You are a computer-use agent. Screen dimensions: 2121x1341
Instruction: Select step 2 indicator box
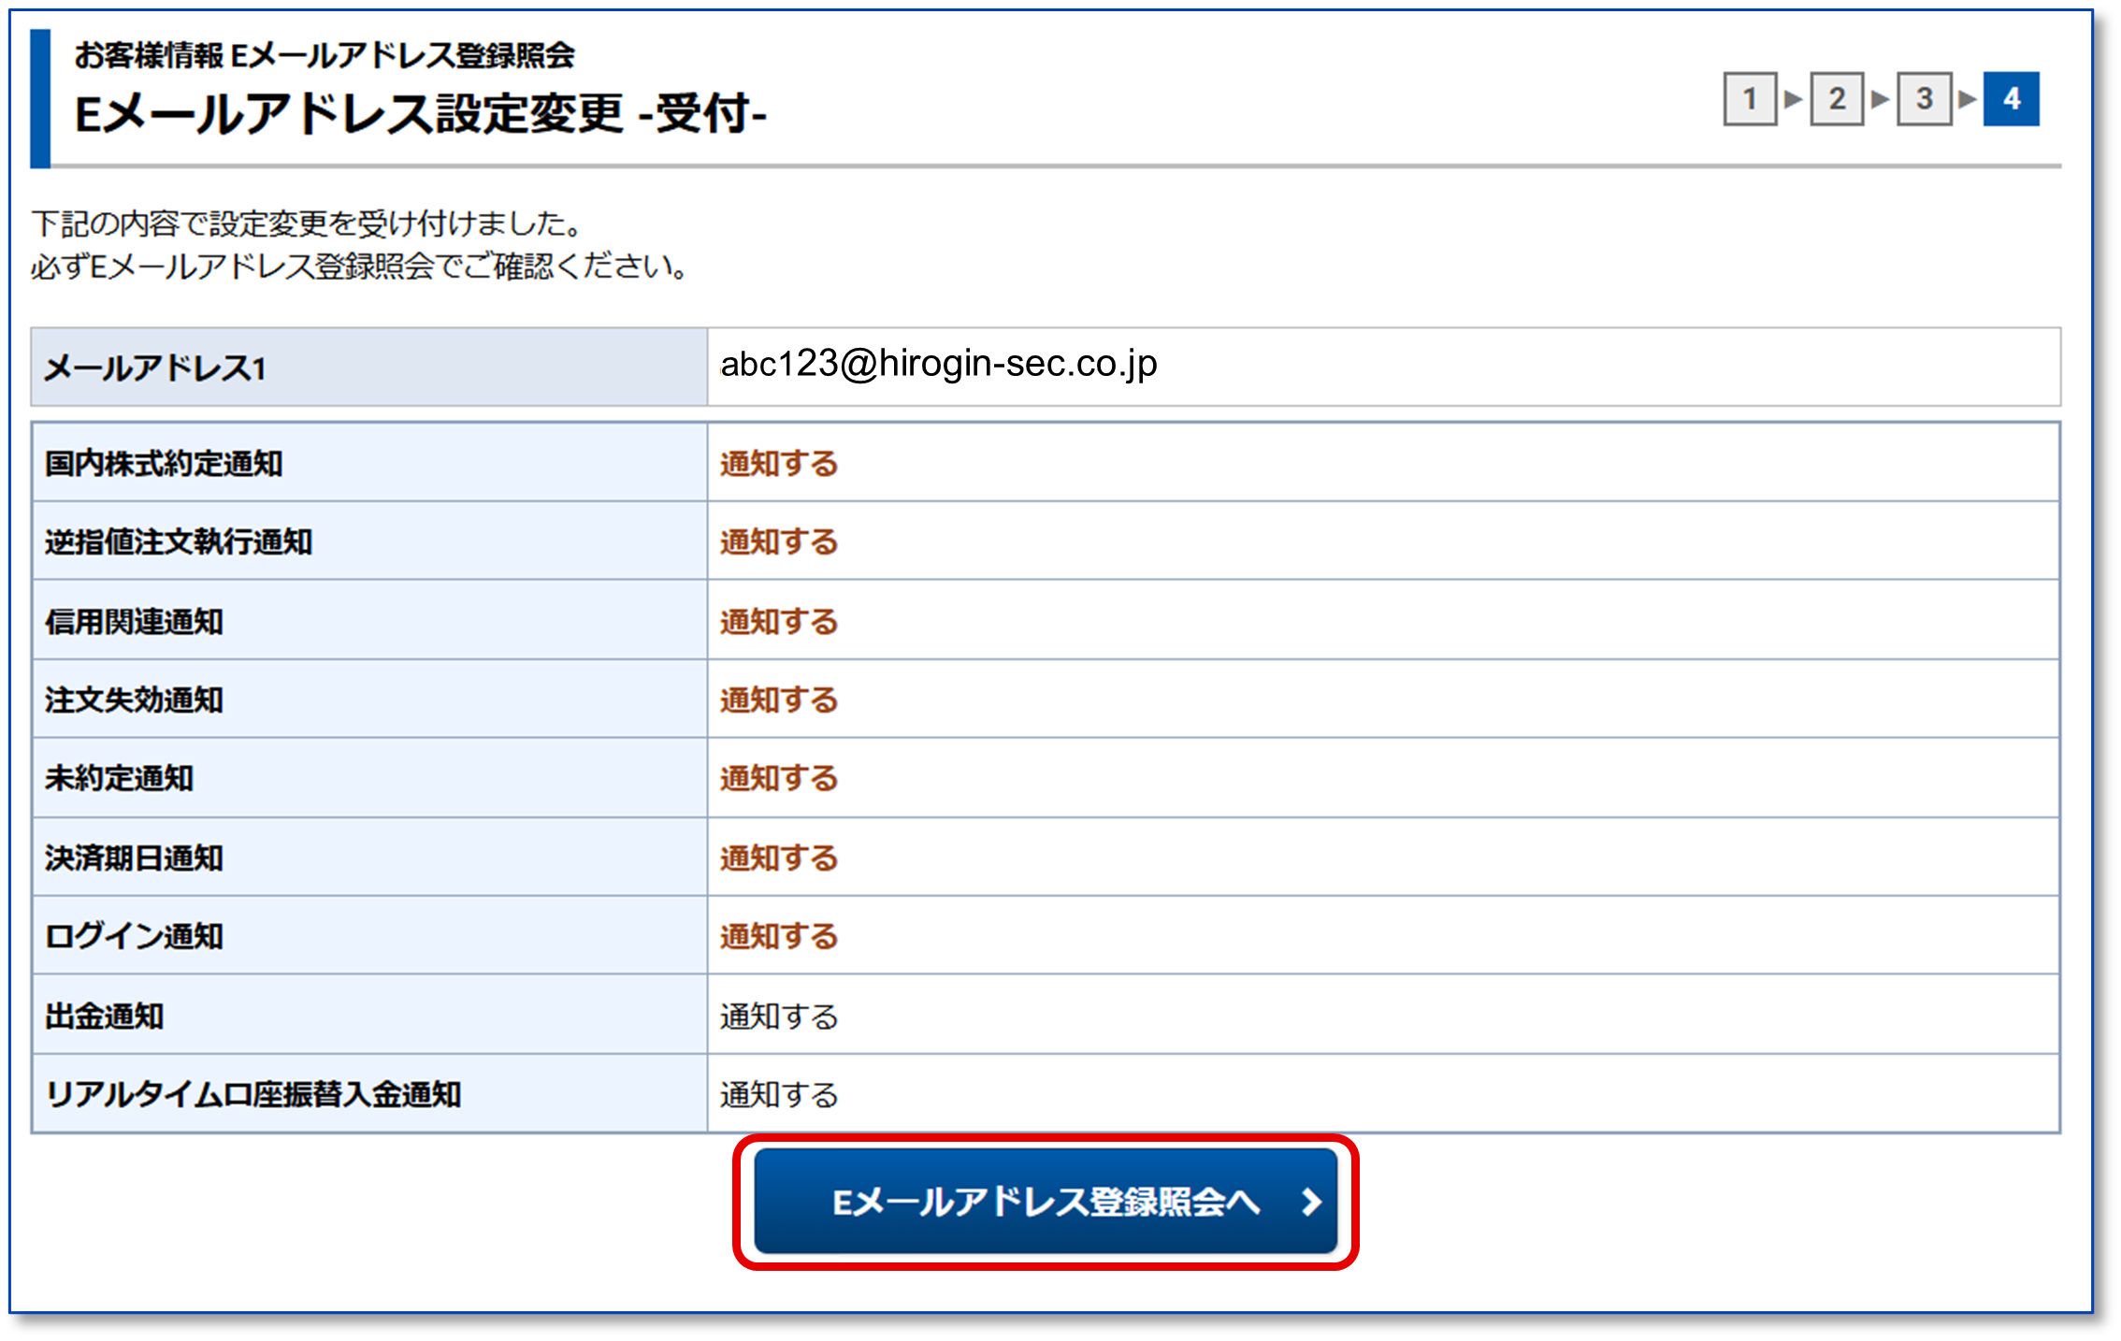click(x=1837, y=98)
